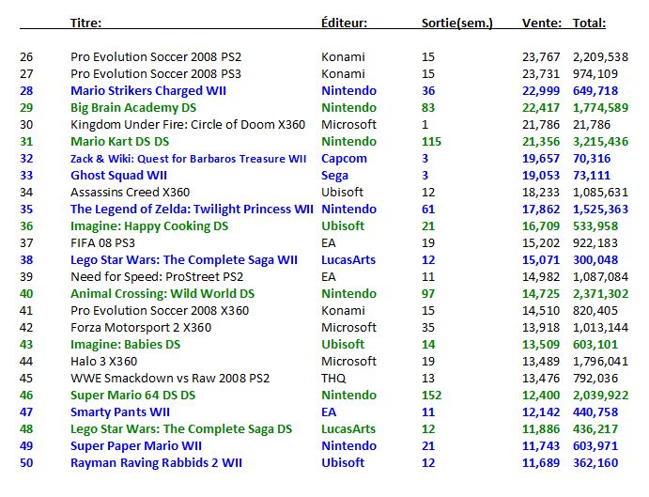Viewport: 649px width, 497px height.
Task: Click sales value '11,689'
Action: pos(541,463)
